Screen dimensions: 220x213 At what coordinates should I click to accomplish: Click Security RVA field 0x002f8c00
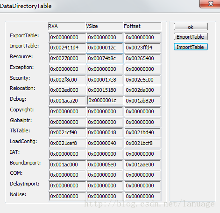click(67, 80)
